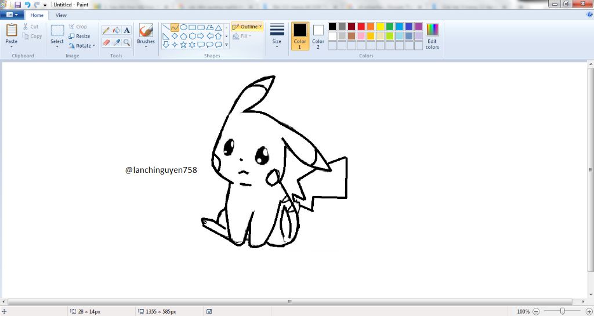Click the horizontal scrollbar thumb
The image size is (594, 316).
click(x=290, y=302)
